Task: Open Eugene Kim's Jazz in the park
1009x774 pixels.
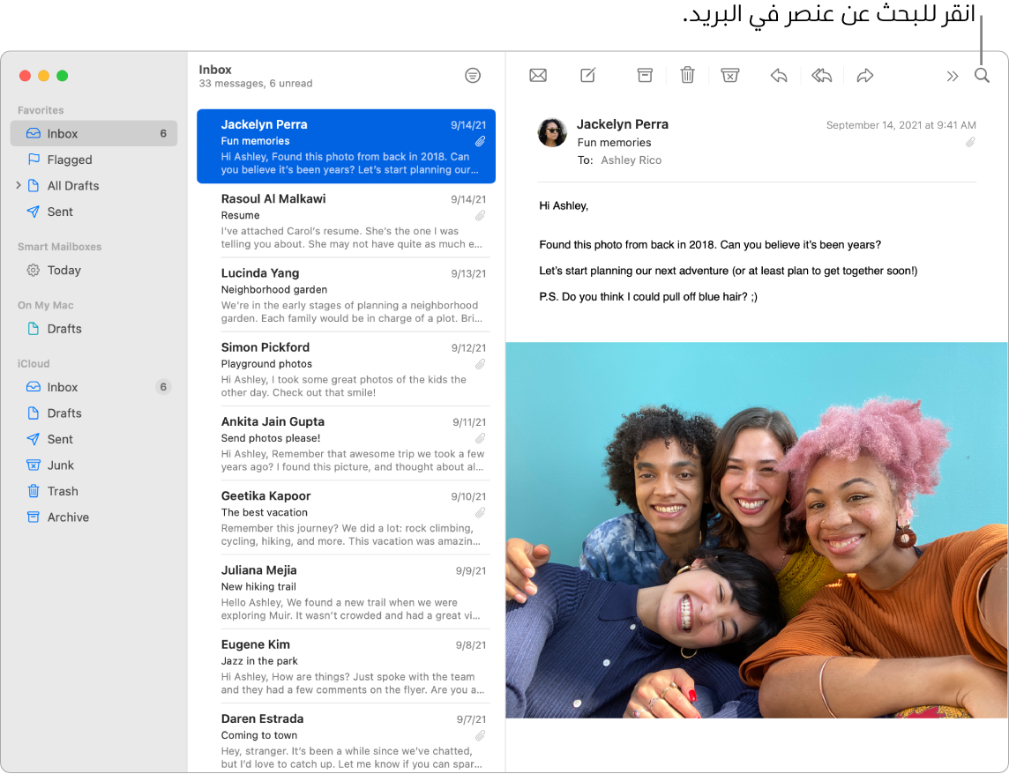Action: click(347, 666)
